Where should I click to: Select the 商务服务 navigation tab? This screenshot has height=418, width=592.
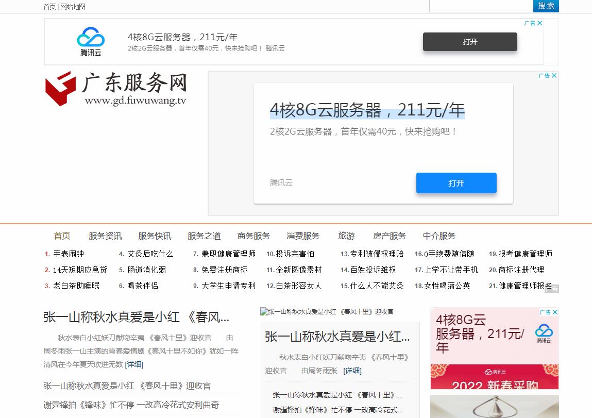click(253, 236)
